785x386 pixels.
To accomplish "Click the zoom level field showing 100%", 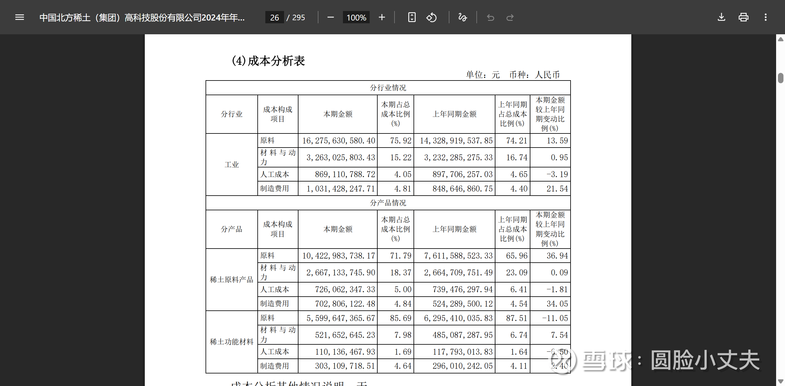I will coord(356,17).
